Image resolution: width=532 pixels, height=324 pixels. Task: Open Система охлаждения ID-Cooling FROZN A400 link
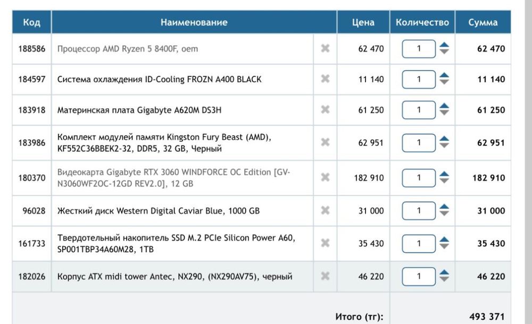point(160,79)
